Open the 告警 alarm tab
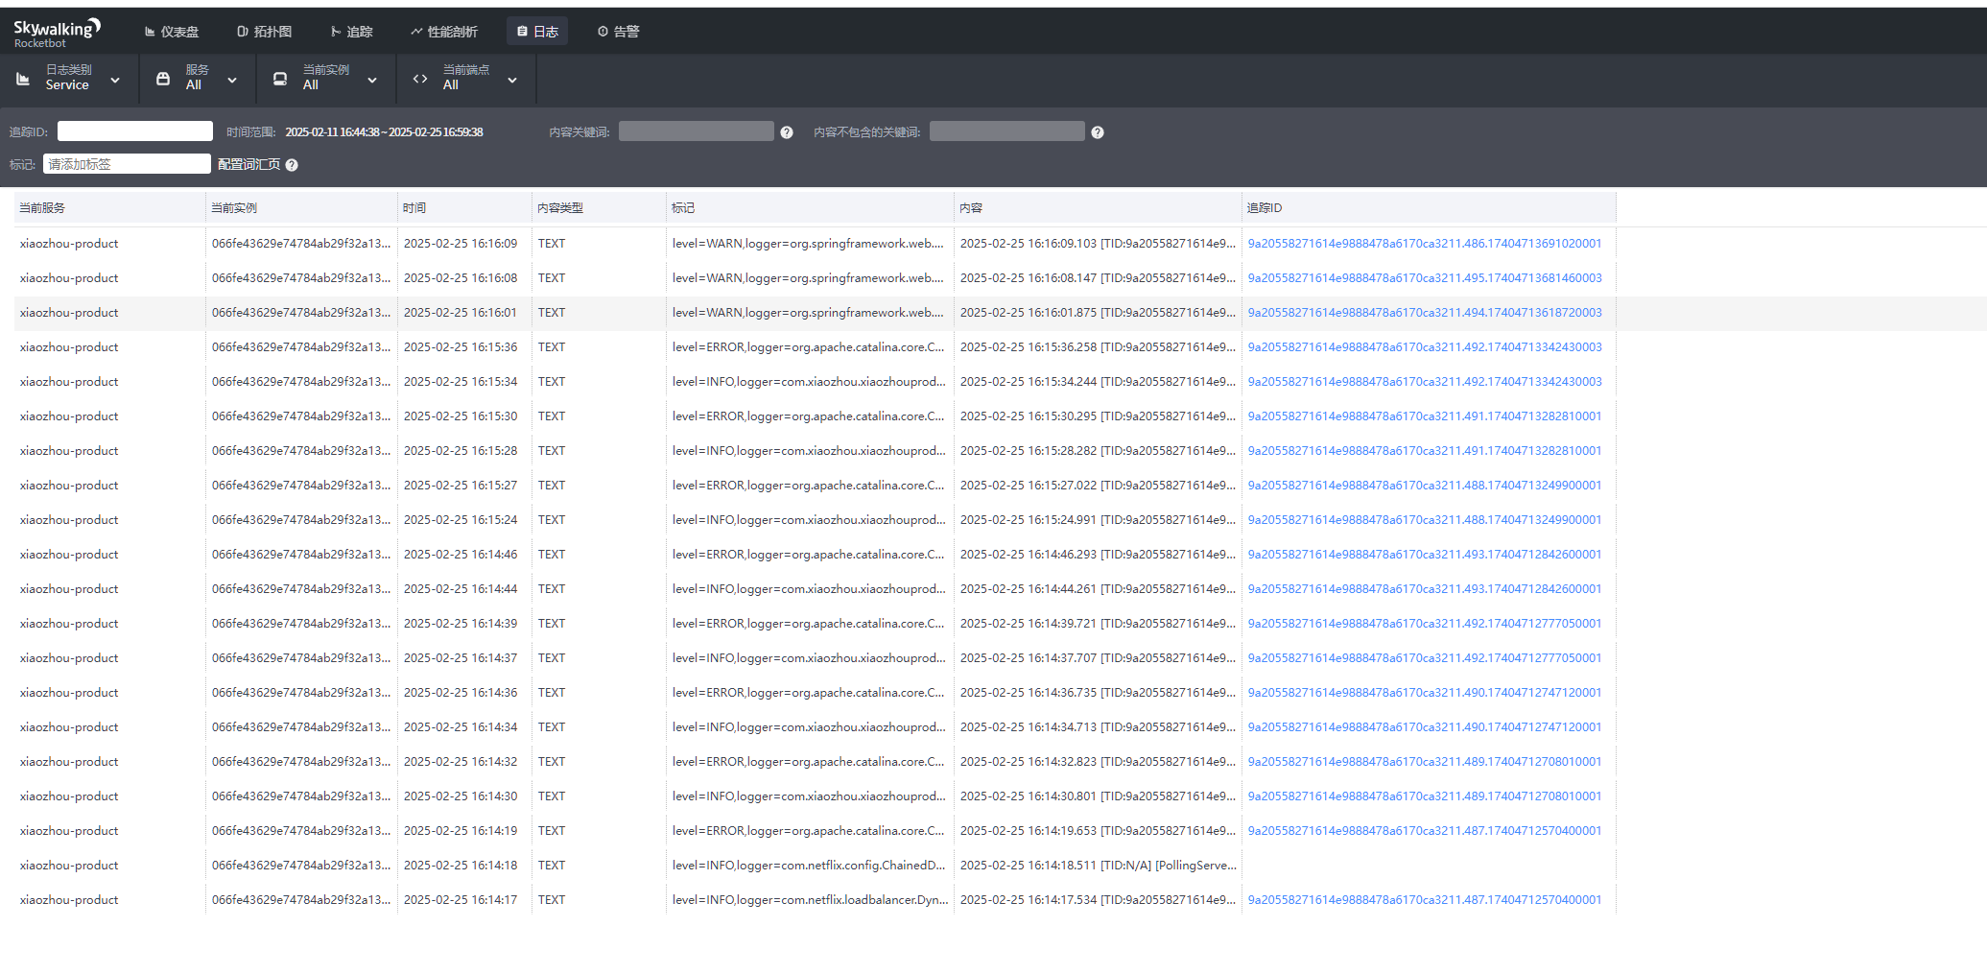The image size is (1987, 974). [619, 32]
